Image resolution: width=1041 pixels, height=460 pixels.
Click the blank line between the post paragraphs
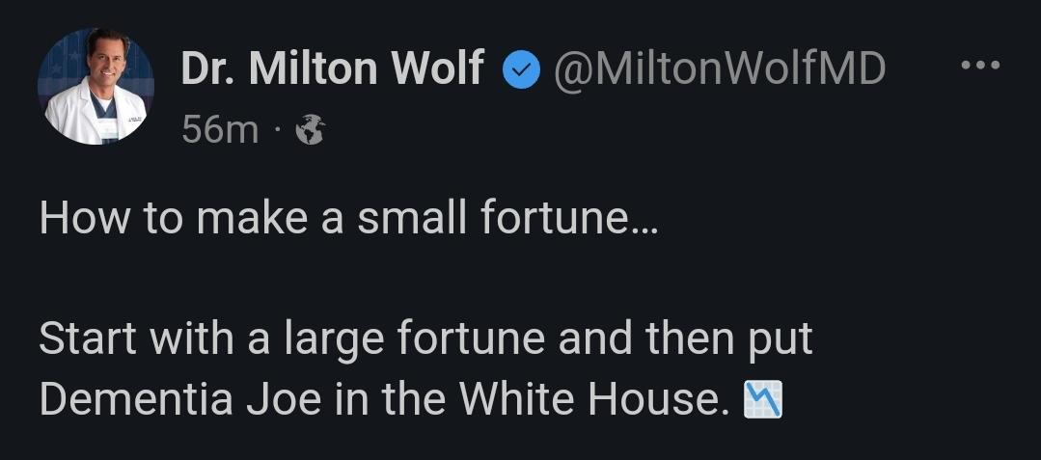point(425,279)
